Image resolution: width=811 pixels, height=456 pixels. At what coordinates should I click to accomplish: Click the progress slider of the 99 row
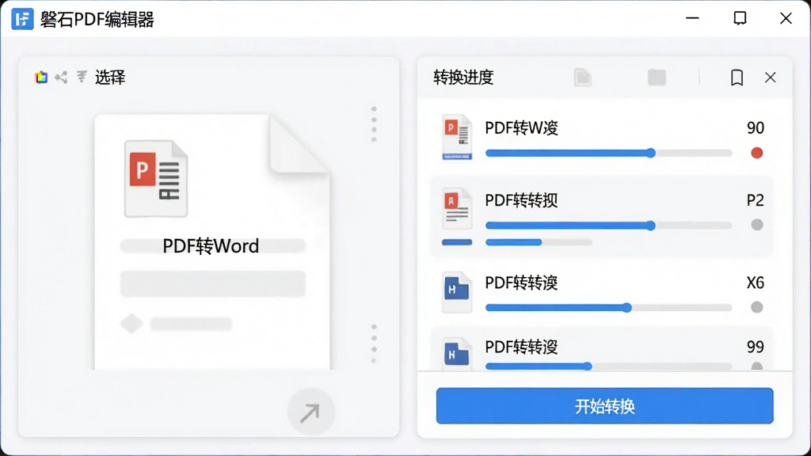point(609,366)
